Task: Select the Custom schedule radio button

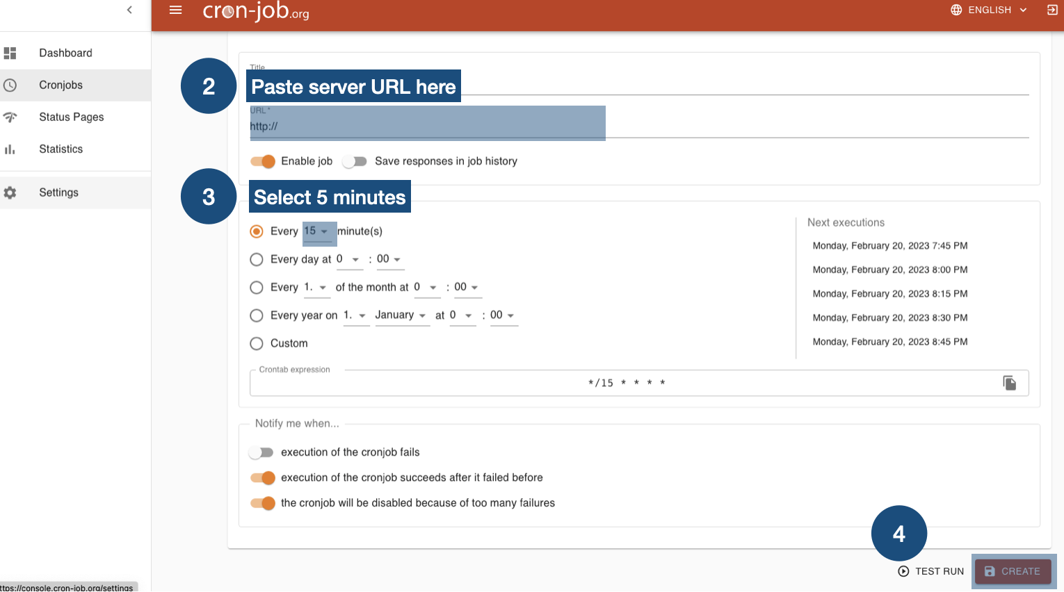Action: point(256,343)
